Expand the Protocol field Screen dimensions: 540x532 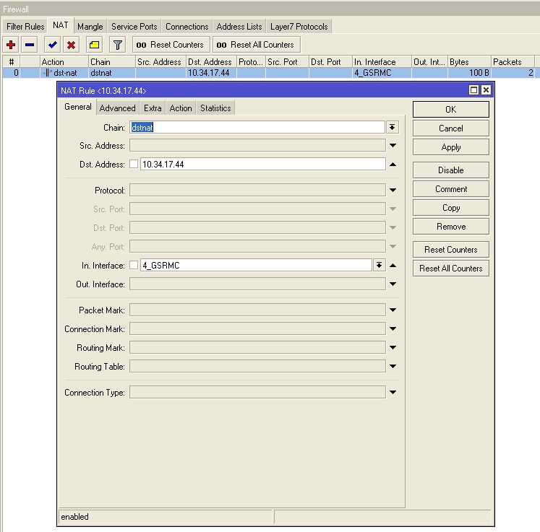click(x=393, y=190)
